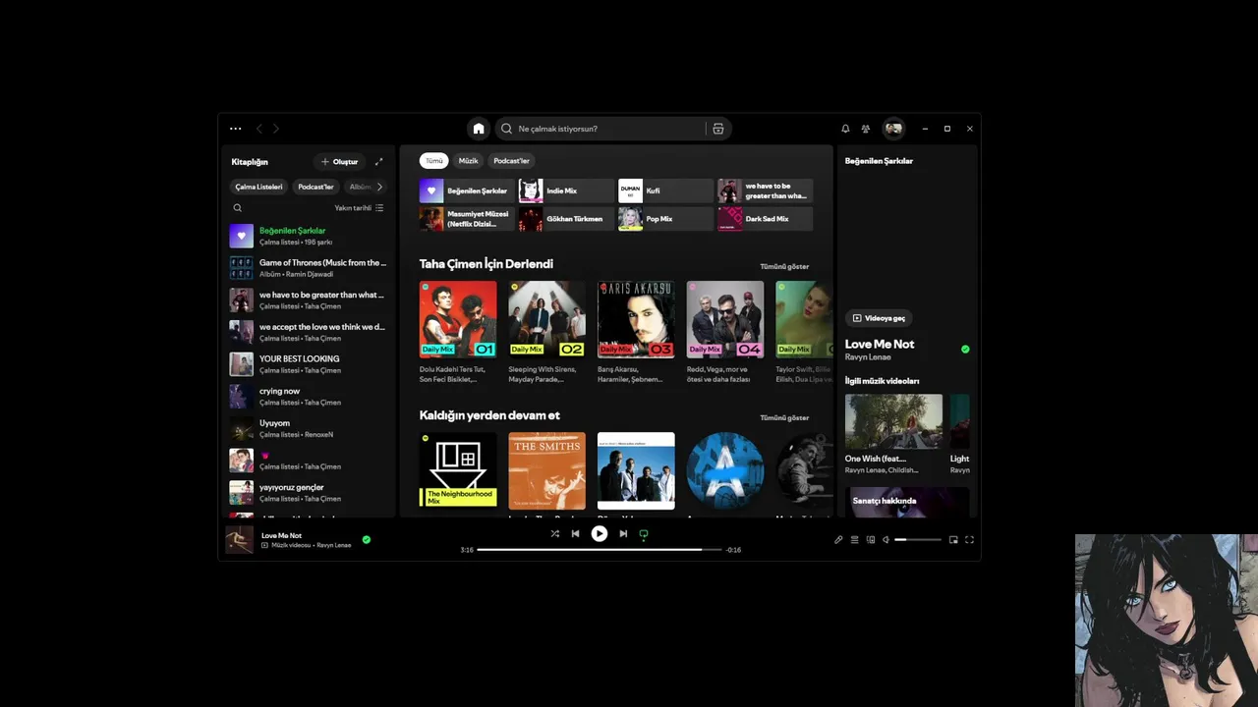
Task: Navigate forward with the right arrow
Action: click(276, 129)
